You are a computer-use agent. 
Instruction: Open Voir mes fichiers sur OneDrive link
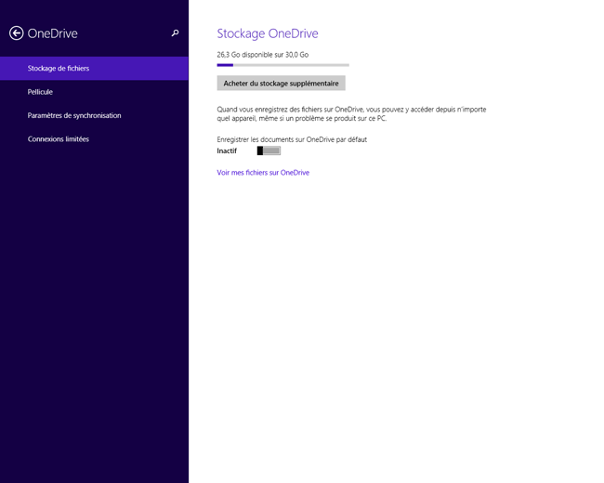point(263,173)
